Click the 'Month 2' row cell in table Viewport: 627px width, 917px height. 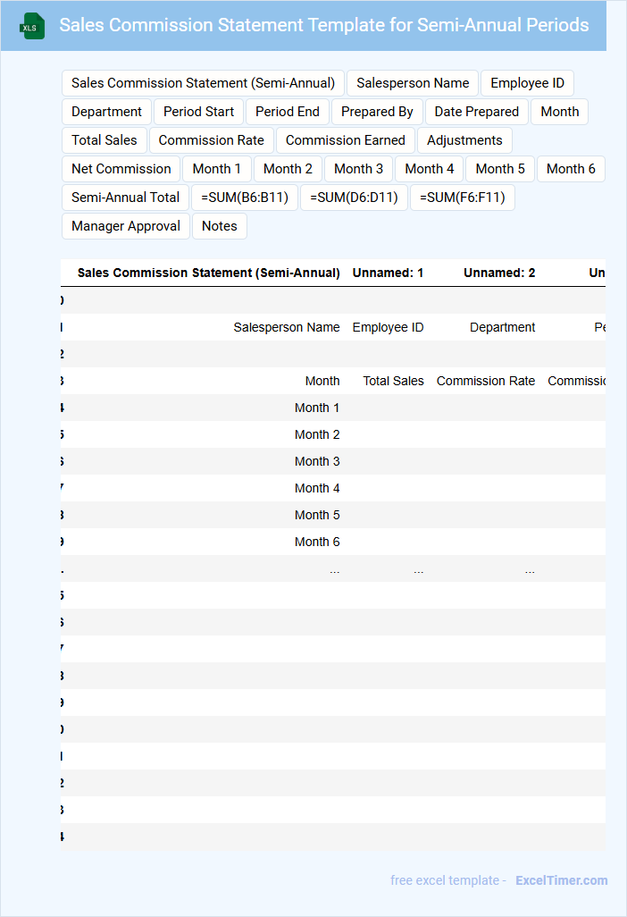[317, 435]
